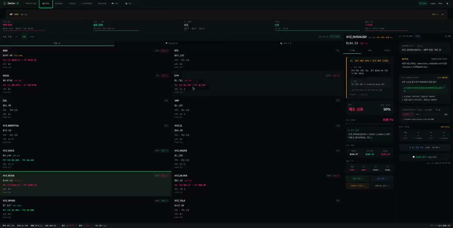Click the red badge on DOGE card
Image resolution: width=453 pixels, height=228 pixels.
tap(165, 76)
